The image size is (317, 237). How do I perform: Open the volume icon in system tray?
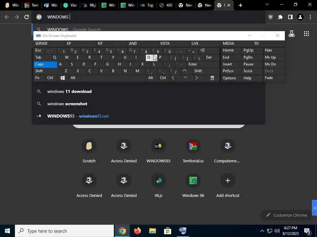point(277,231)
